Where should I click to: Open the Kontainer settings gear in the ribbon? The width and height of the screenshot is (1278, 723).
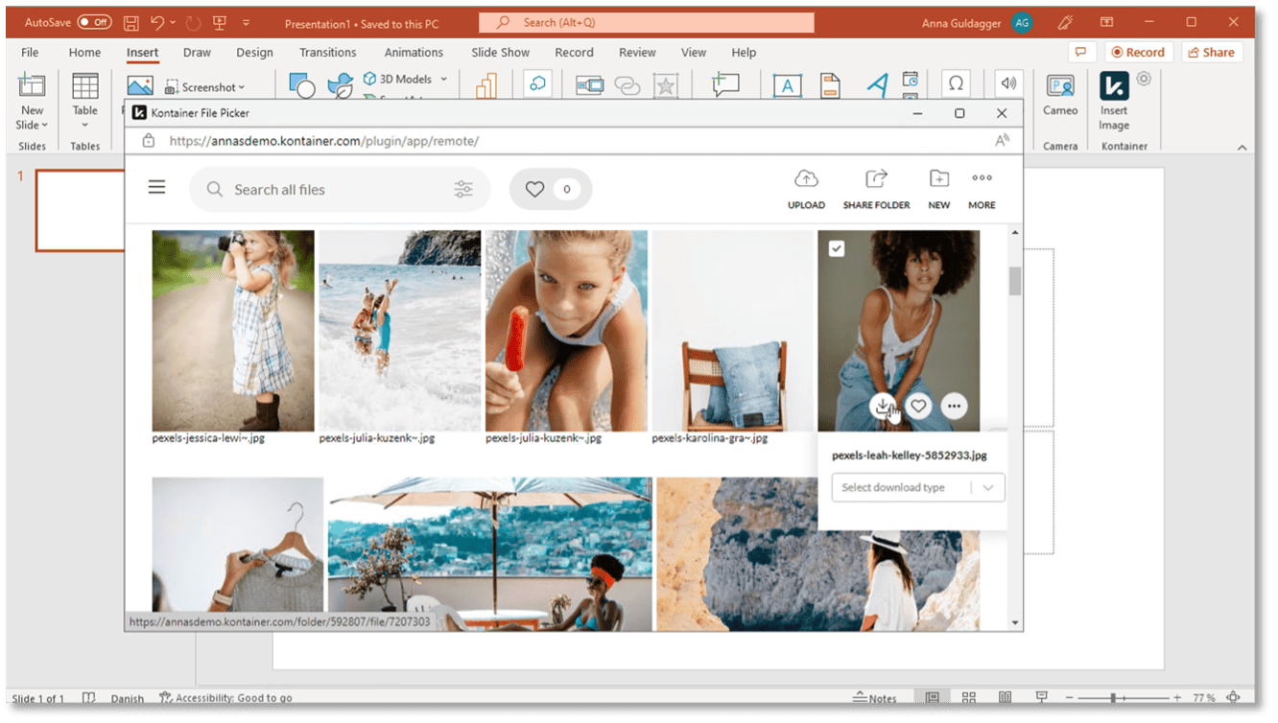point(1142,80)
